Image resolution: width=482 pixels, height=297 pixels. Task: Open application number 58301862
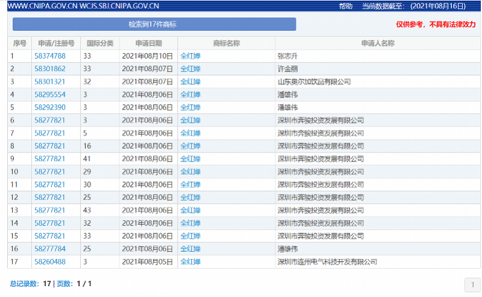click(x=50, y=69)
